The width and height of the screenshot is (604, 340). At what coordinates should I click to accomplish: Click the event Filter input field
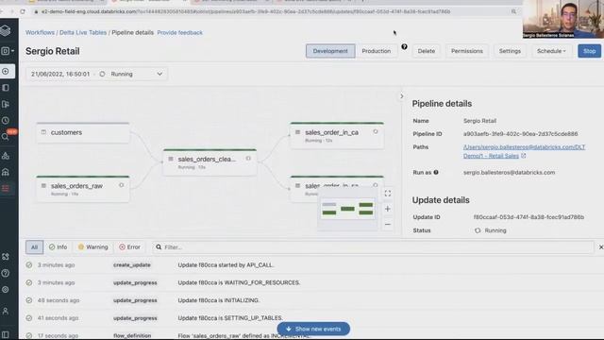(x=373, y=247)
